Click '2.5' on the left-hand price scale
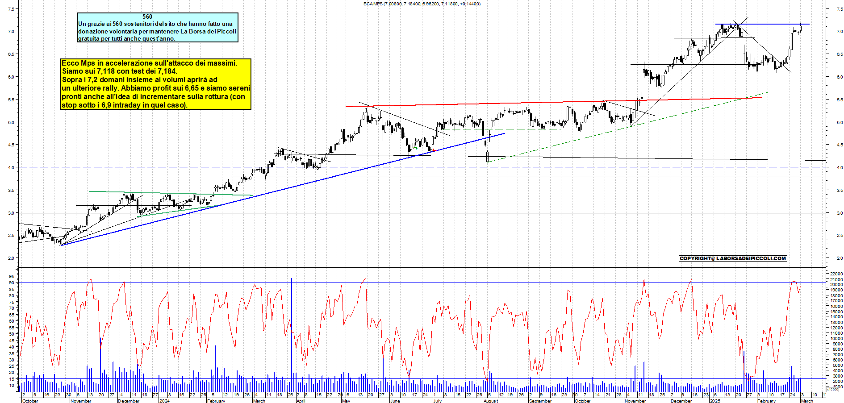 tap(11, 235)
